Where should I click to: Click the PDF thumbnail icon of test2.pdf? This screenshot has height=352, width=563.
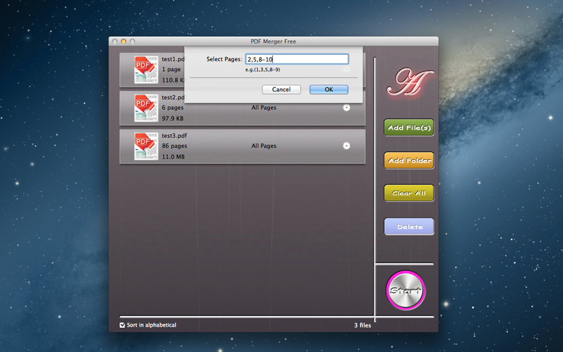click(x=146, y=108)
